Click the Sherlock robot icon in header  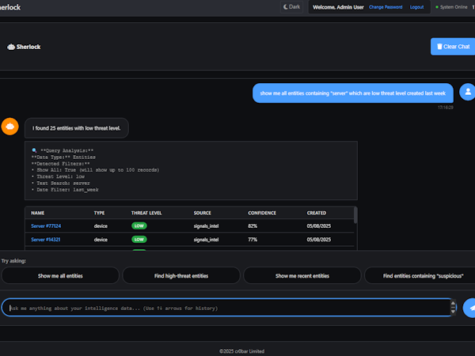point(11,47)
